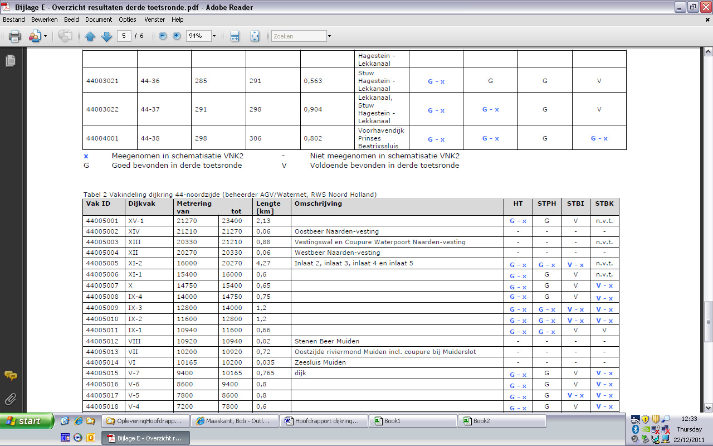Click the vertical scrollbar down arrow
Screen dimensions: 713x446
click(708, 408)
